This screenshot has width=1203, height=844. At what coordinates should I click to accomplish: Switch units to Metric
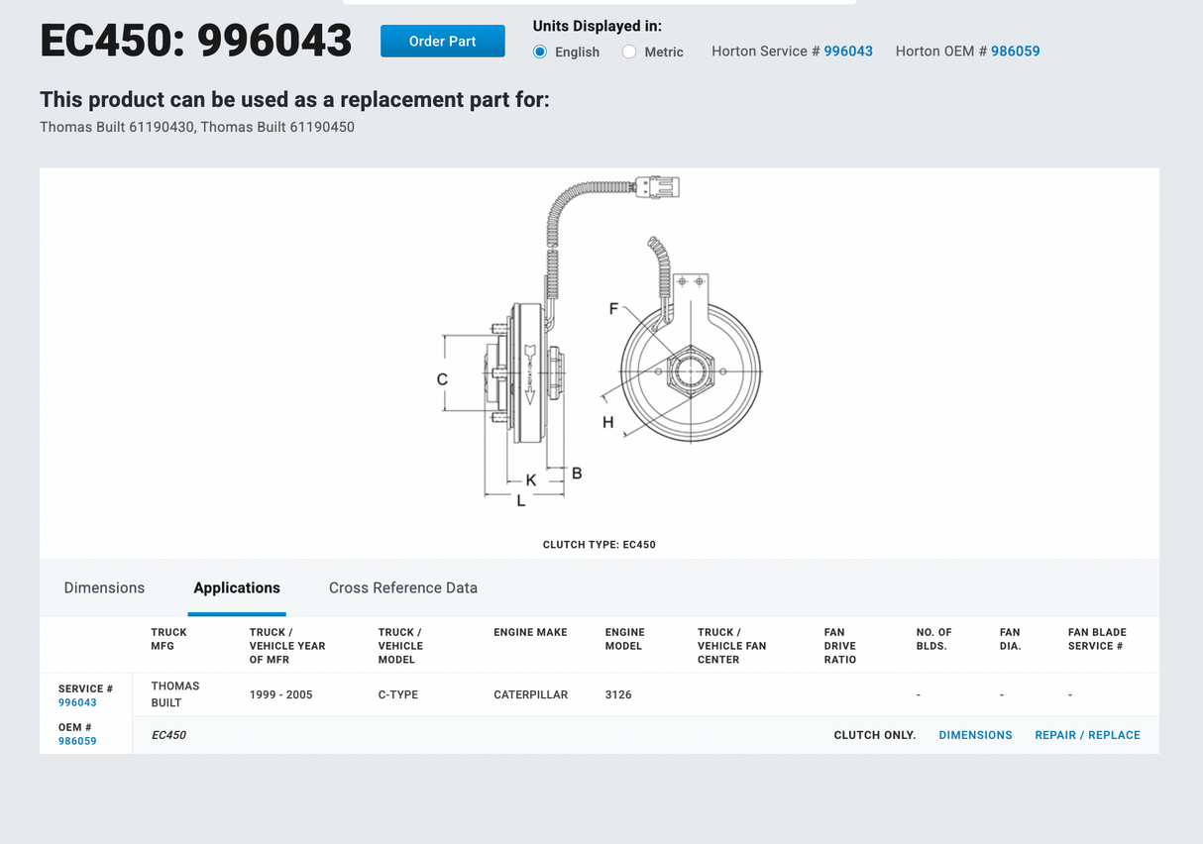click(629, 52)
